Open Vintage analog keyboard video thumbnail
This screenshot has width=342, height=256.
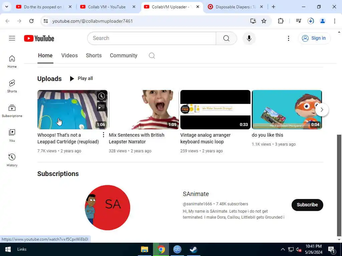click(x=215, y=110)
